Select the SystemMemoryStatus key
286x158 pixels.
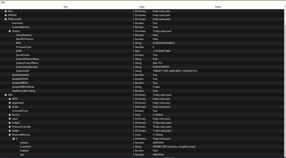click(x=28, y=59)
